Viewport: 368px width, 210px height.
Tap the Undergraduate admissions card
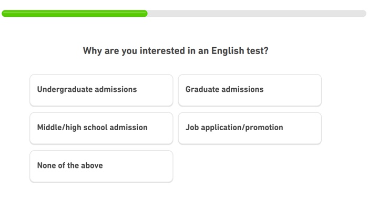tap(101, 90)
